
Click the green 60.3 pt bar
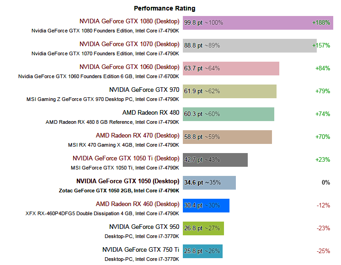(229, 114)
